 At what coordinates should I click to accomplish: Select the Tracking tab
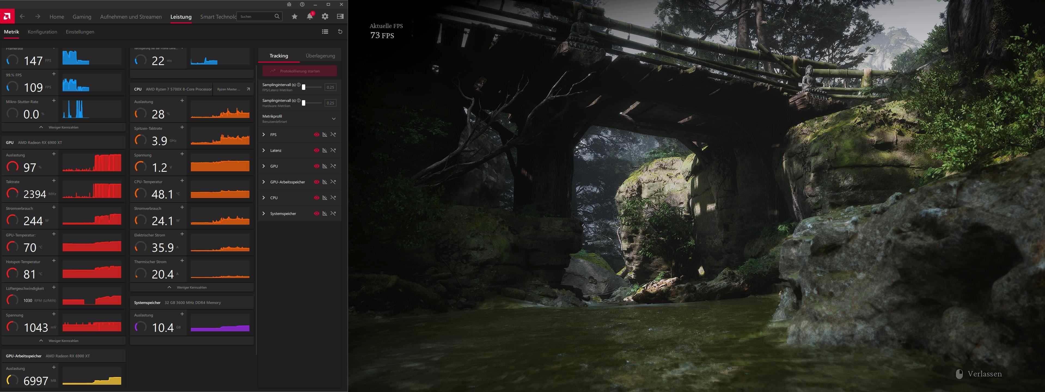click(279, 56)
